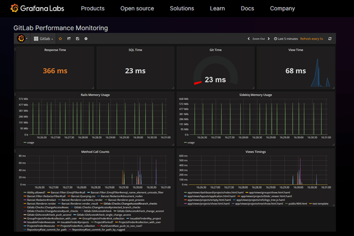Screen dimensions: 354x236
Task: Shift time range forward with right arrow
Action: (269, 39)
